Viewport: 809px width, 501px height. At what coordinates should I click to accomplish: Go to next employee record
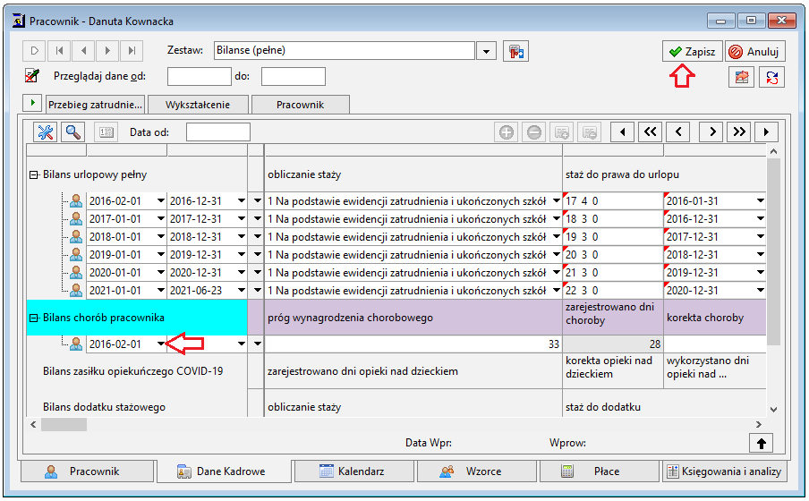click(x=107, y=51)
